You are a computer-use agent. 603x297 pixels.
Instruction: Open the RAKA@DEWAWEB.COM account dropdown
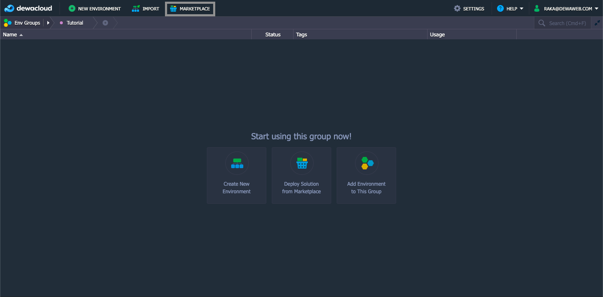596,8
